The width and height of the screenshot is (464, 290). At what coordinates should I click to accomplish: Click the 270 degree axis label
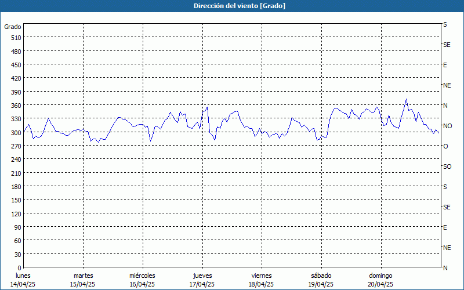(17, 147)
